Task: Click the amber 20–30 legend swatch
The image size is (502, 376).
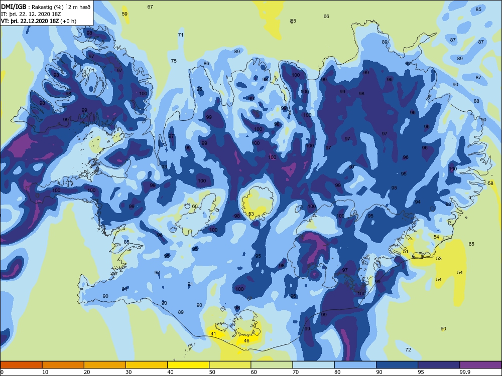Action: click(x=105, y=365)
